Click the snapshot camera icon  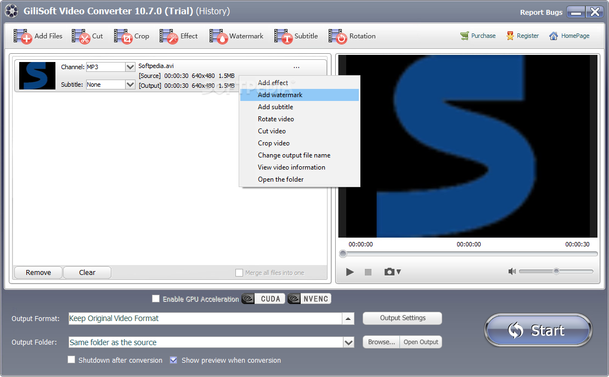pyautogui.click(x=389, y=271)
